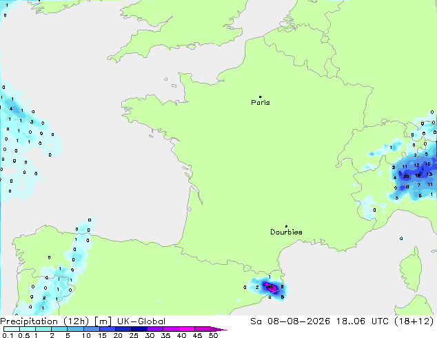Select the 2–5 legend color swatch
This screenshot has height=338, width=437.
tap(59, 329)
